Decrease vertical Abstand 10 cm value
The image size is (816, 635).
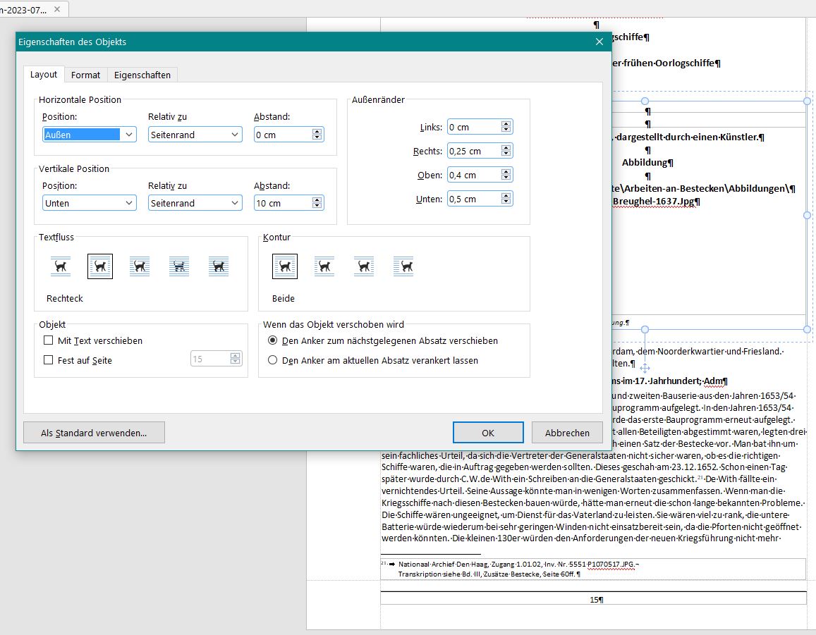click(x=317, y=206)
